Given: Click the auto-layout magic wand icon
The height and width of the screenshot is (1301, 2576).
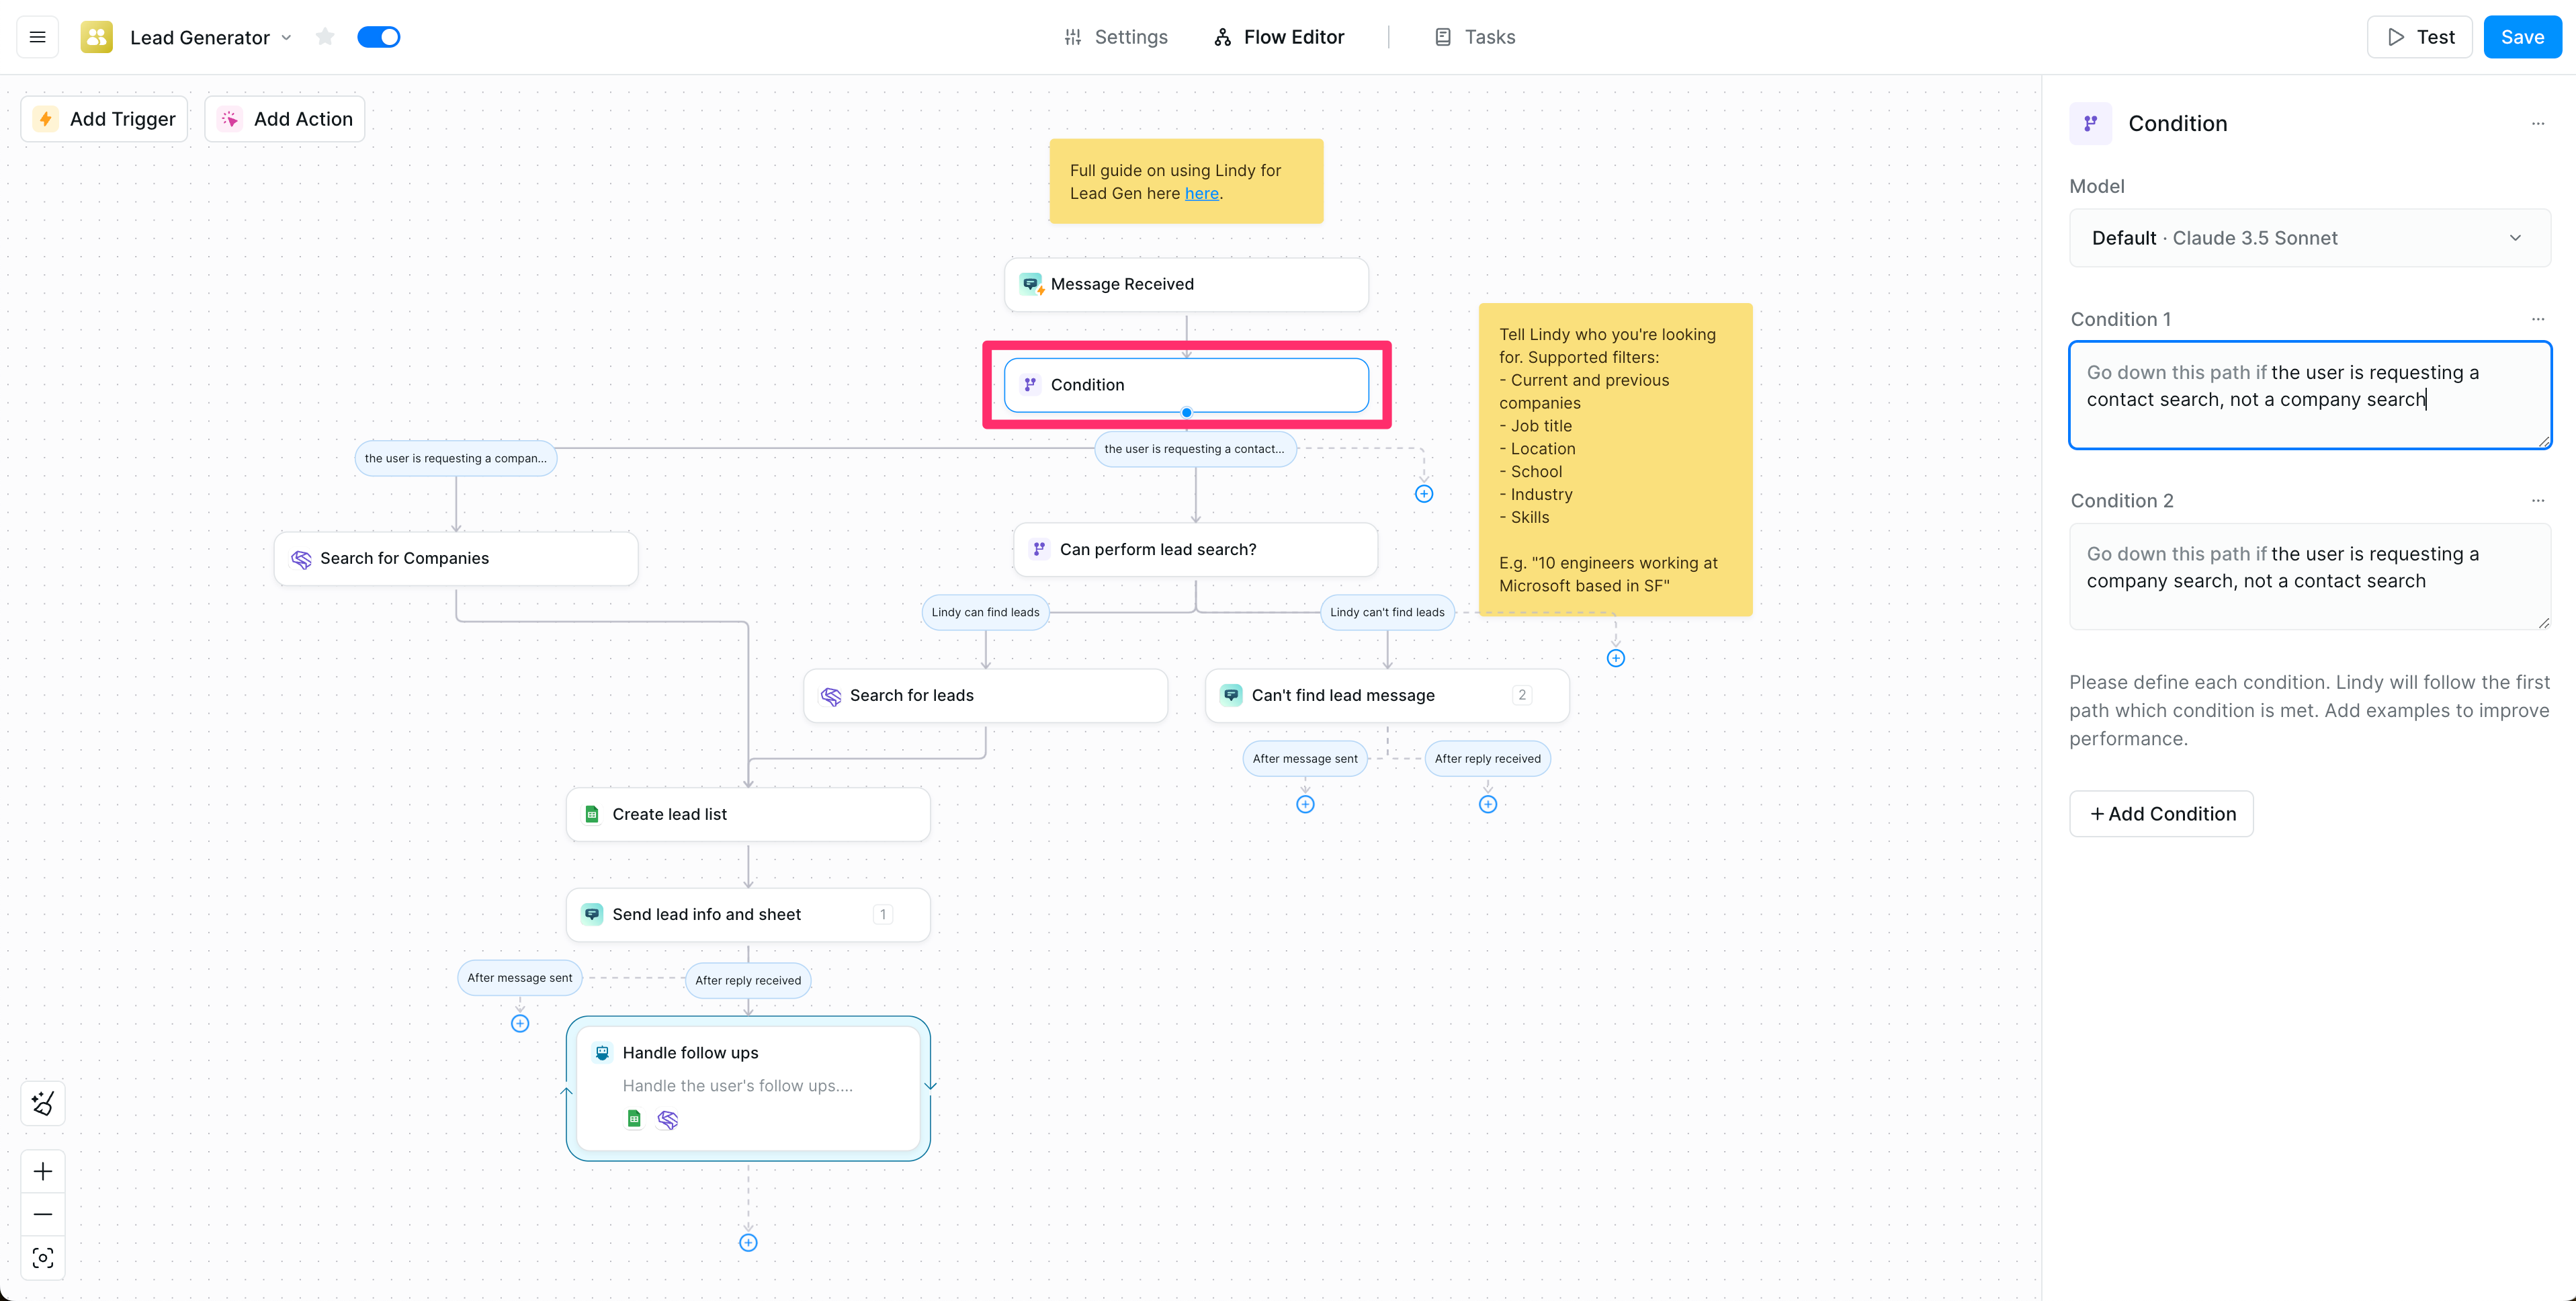Looking at the screenshot, I should [43, 1103].
